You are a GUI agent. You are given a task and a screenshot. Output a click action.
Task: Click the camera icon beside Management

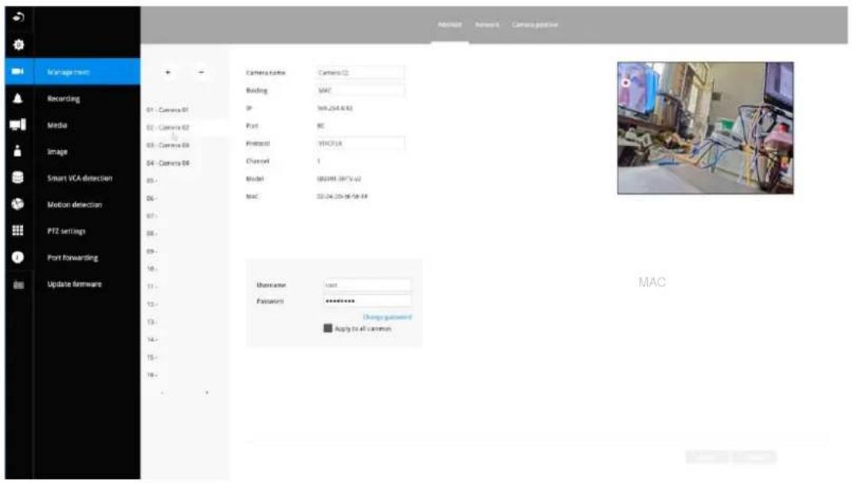[x=17, y=71]
